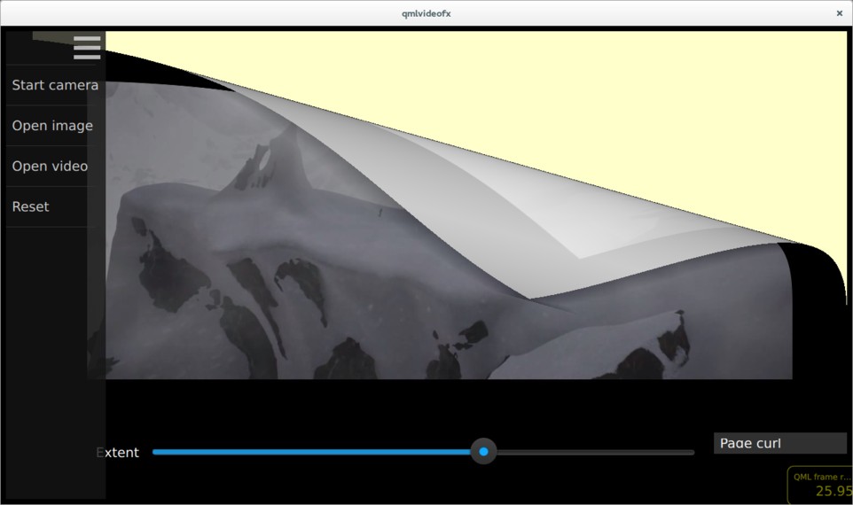This screenshot has height=505, width=853.
Task: Click the hamburger menu icon
Action: pos(87,48)
